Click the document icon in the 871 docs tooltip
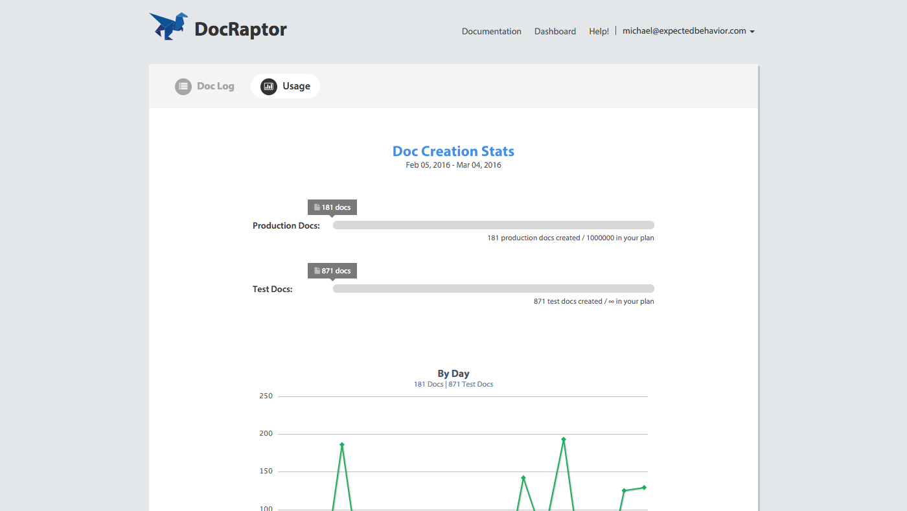Screen dimensions: 907x511 pos(316,270)
